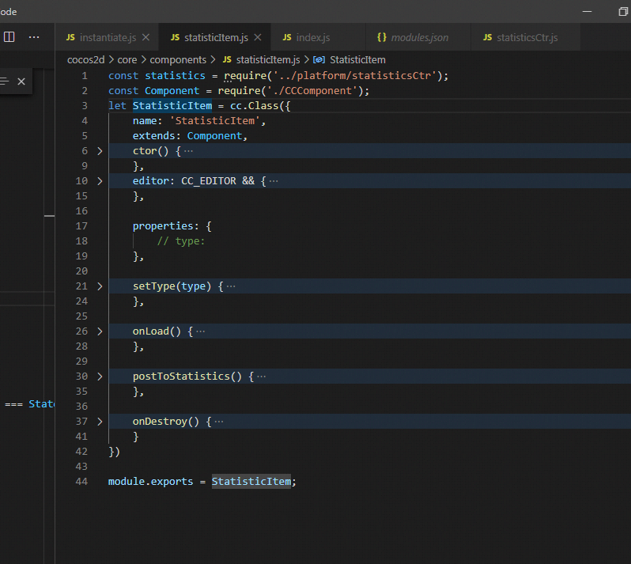Image resolution: width=631 pixels, height=564 pixels.
Task: Click the split editor layout icon
Action: tap(9, 37)
